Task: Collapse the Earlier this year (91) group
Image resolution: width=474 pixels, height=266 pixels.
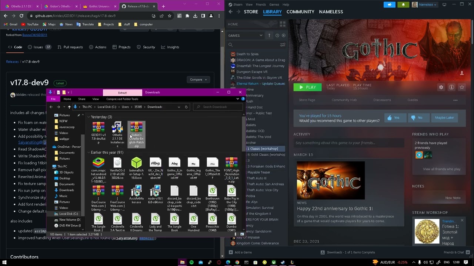Action: click(x=89, y=152)
